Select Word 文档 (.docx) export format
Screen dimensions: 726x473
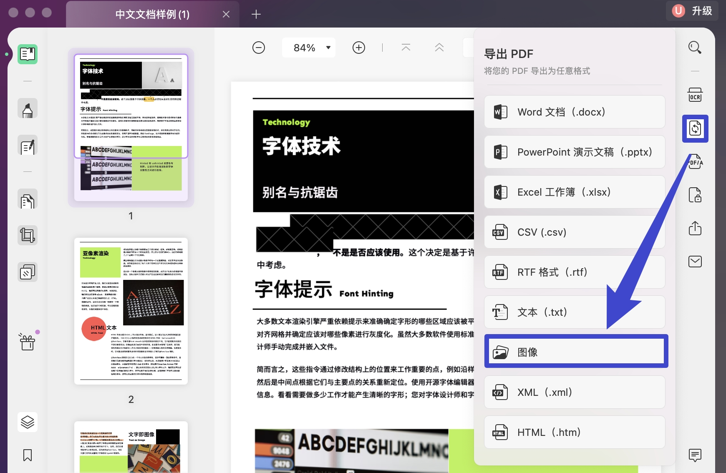[574, 112]
